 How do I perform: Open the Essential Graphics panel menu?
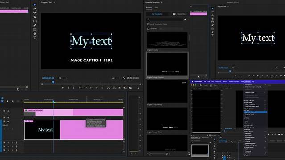[161, 2]
